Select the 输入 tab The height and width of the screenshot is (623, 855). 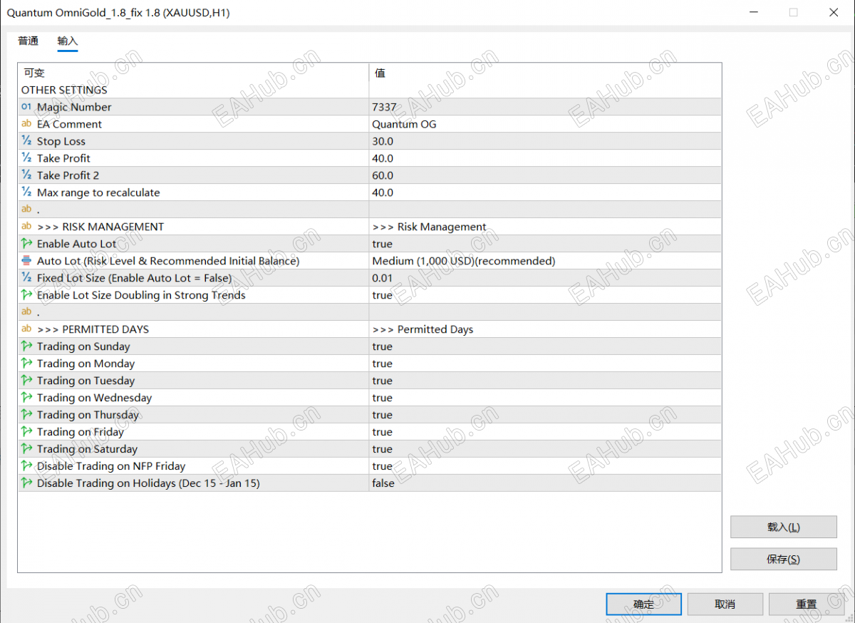68,41
